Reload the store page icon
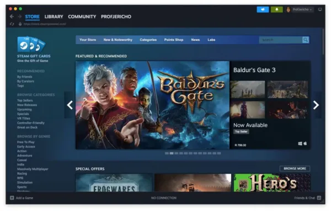 click(x=12, y=24)
